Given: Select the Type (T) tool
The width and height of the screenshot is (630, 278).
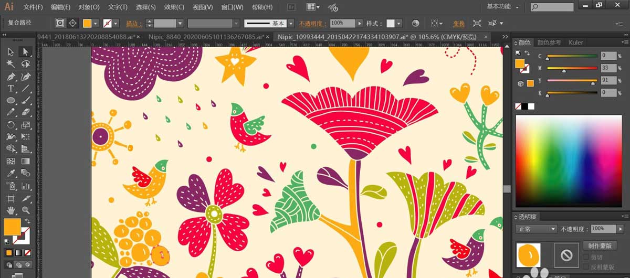Looking at the screenshot, I should [10, 88].
